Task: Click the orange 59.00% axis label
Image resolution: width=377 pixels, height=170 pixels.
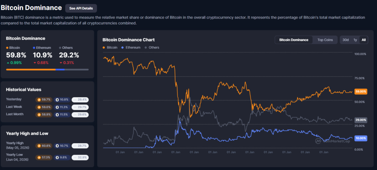Action: (361, 92)
